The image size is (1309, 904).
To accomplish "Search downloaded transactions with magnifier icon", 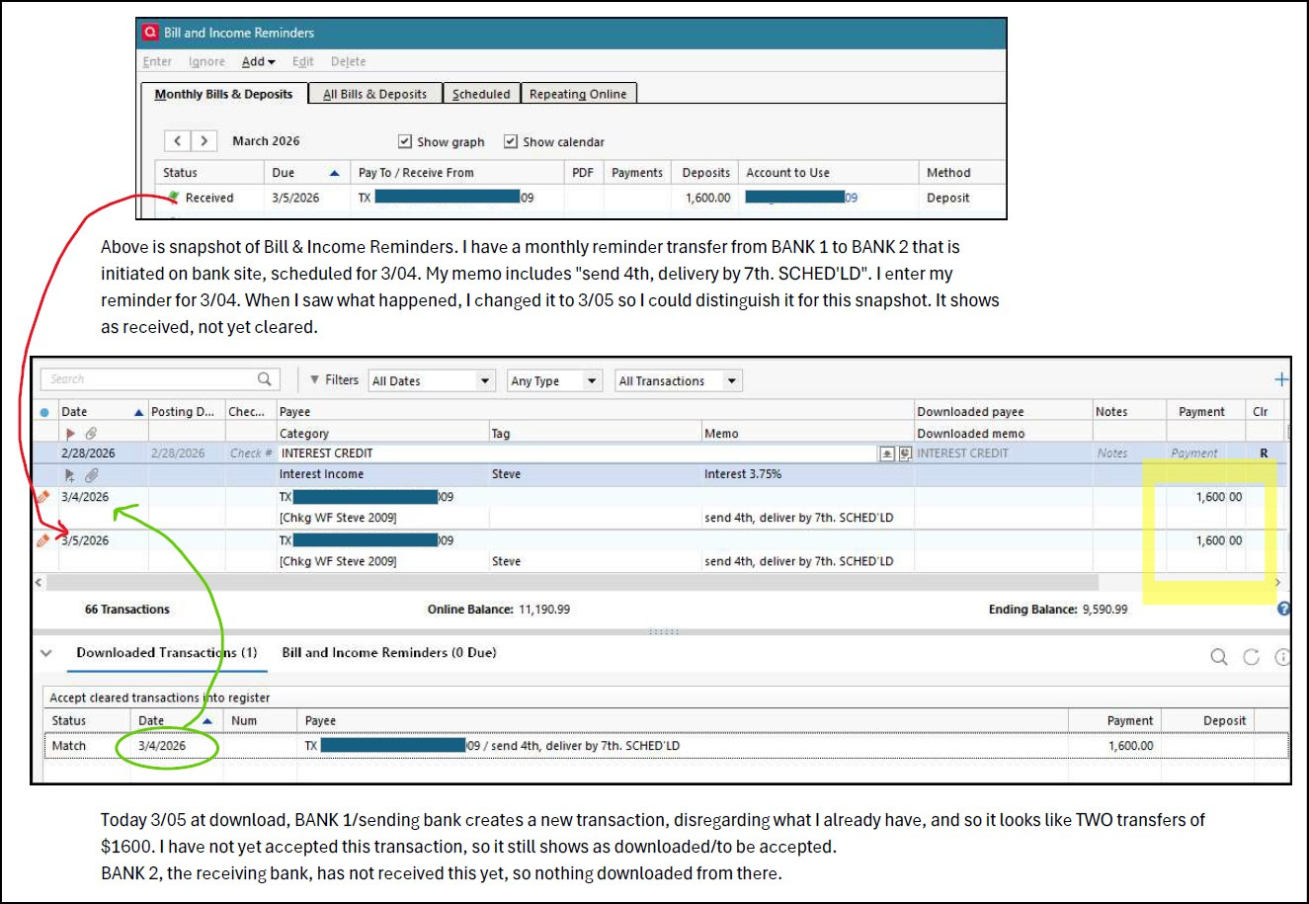I will point(1219,657).
